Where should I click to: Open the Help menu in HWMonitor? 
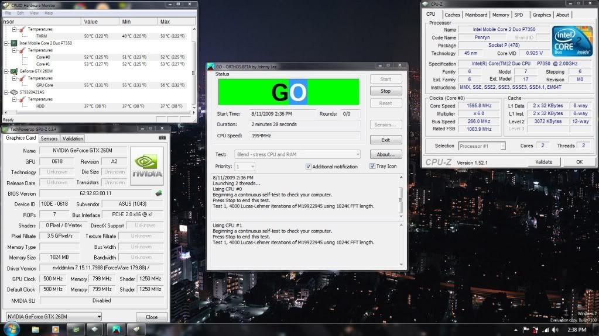(49, 13)
